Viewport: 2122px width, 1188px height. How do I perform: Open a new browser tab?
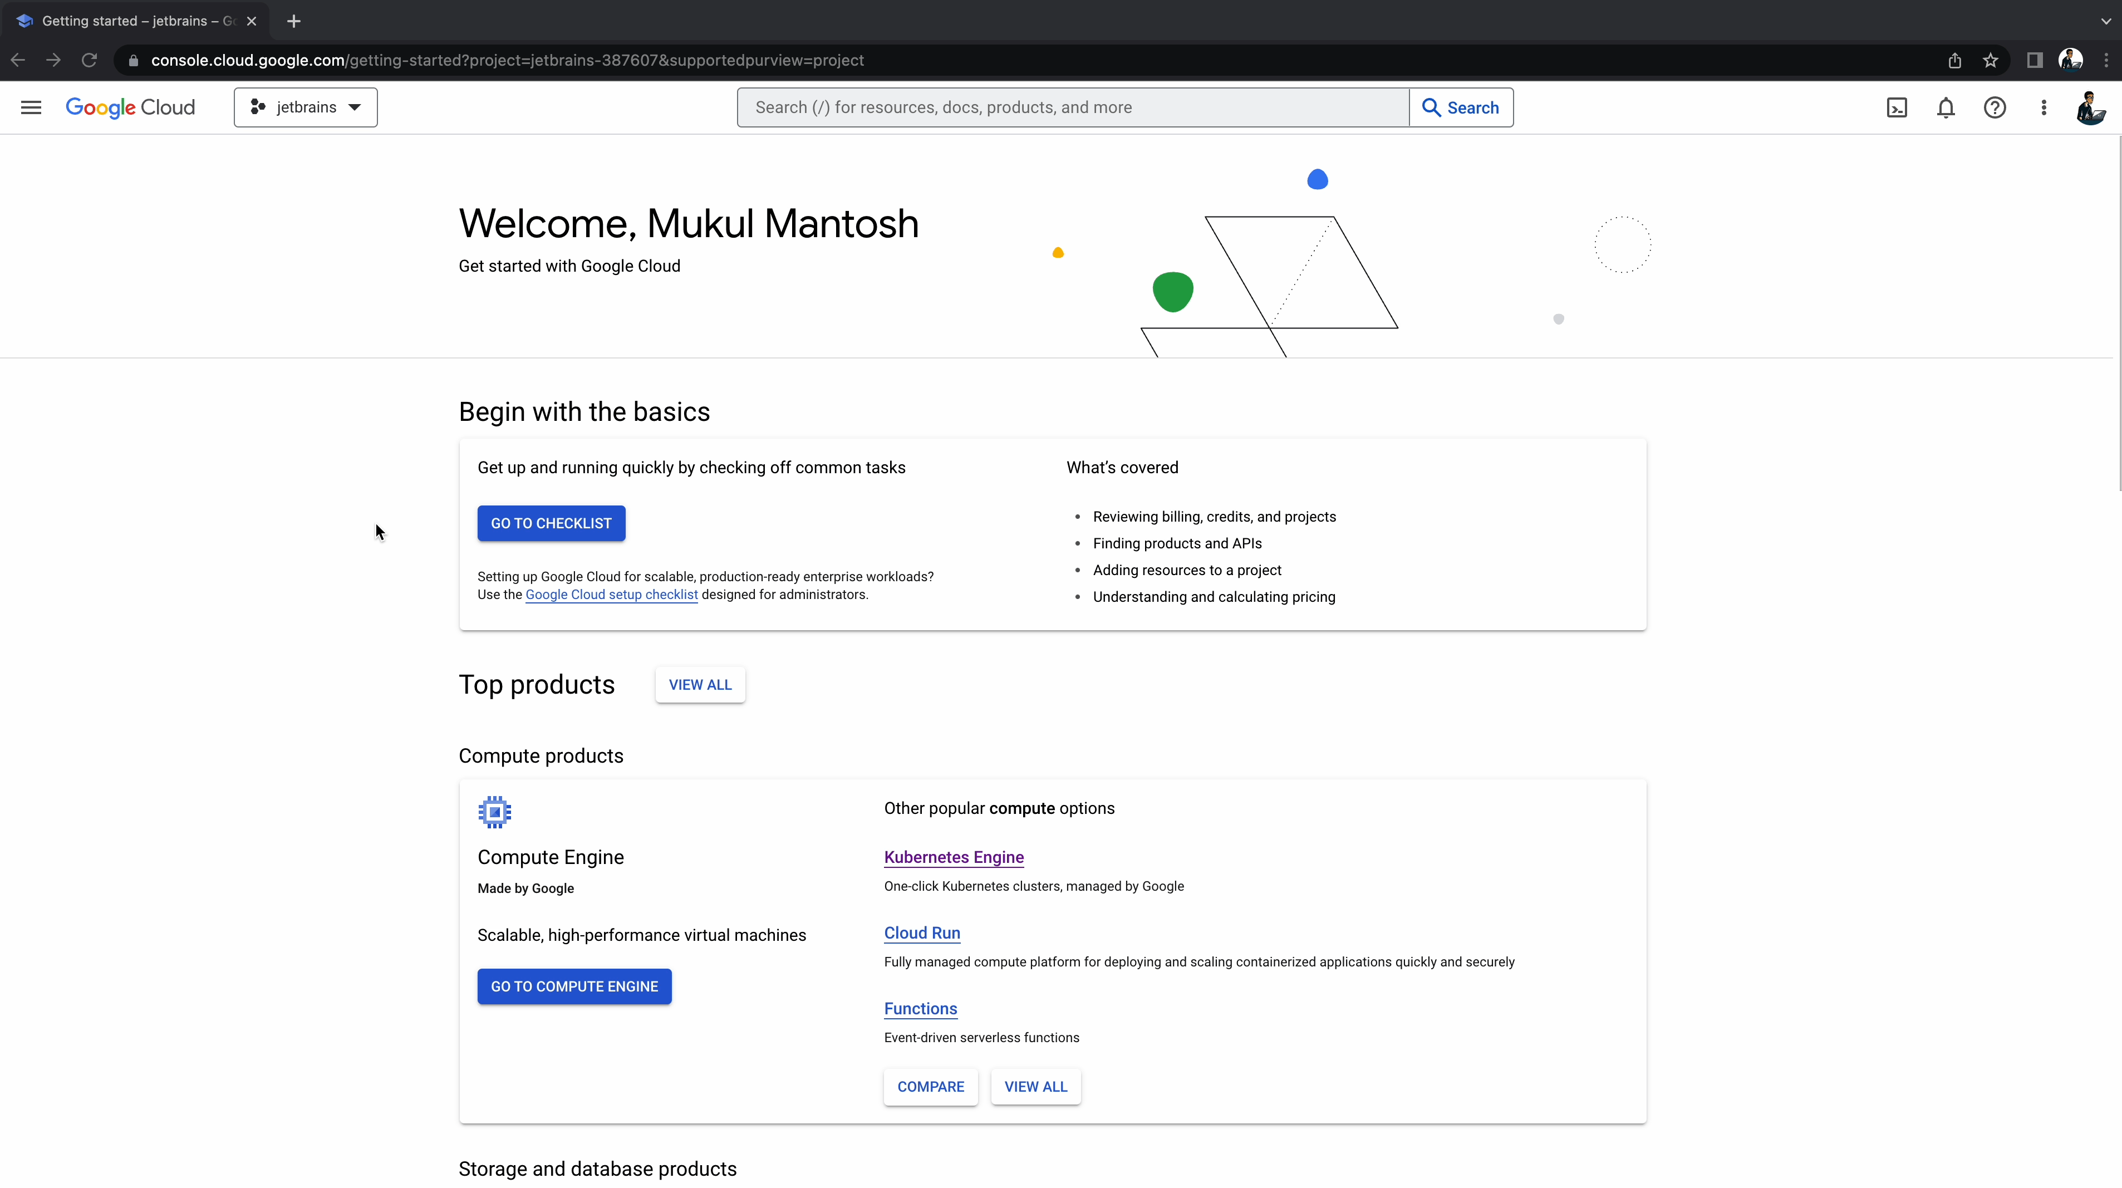(294, 21)
